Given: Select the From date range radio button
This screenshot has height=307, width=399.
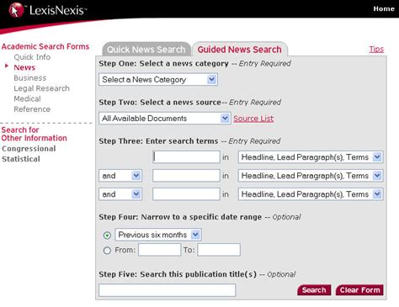Looking at the screenshot, I should coord(107,250).
